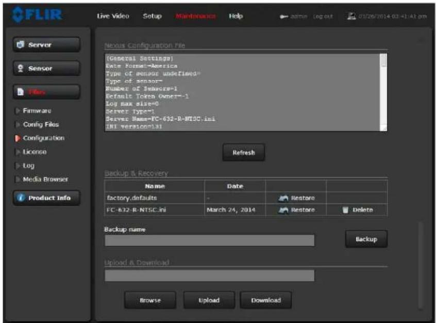Click the trash icon beside Delete

click(345, 210)
